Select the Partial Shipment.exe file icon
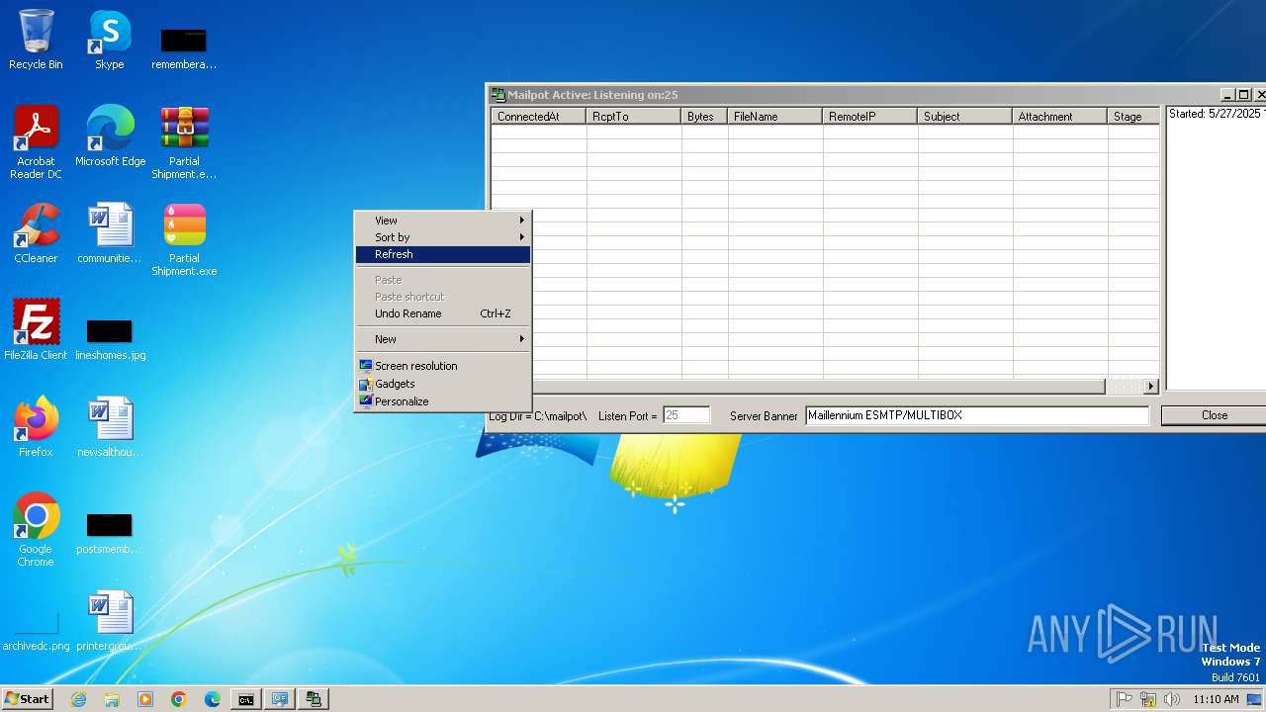1266x712 pixels. click(x=184, y=240)
